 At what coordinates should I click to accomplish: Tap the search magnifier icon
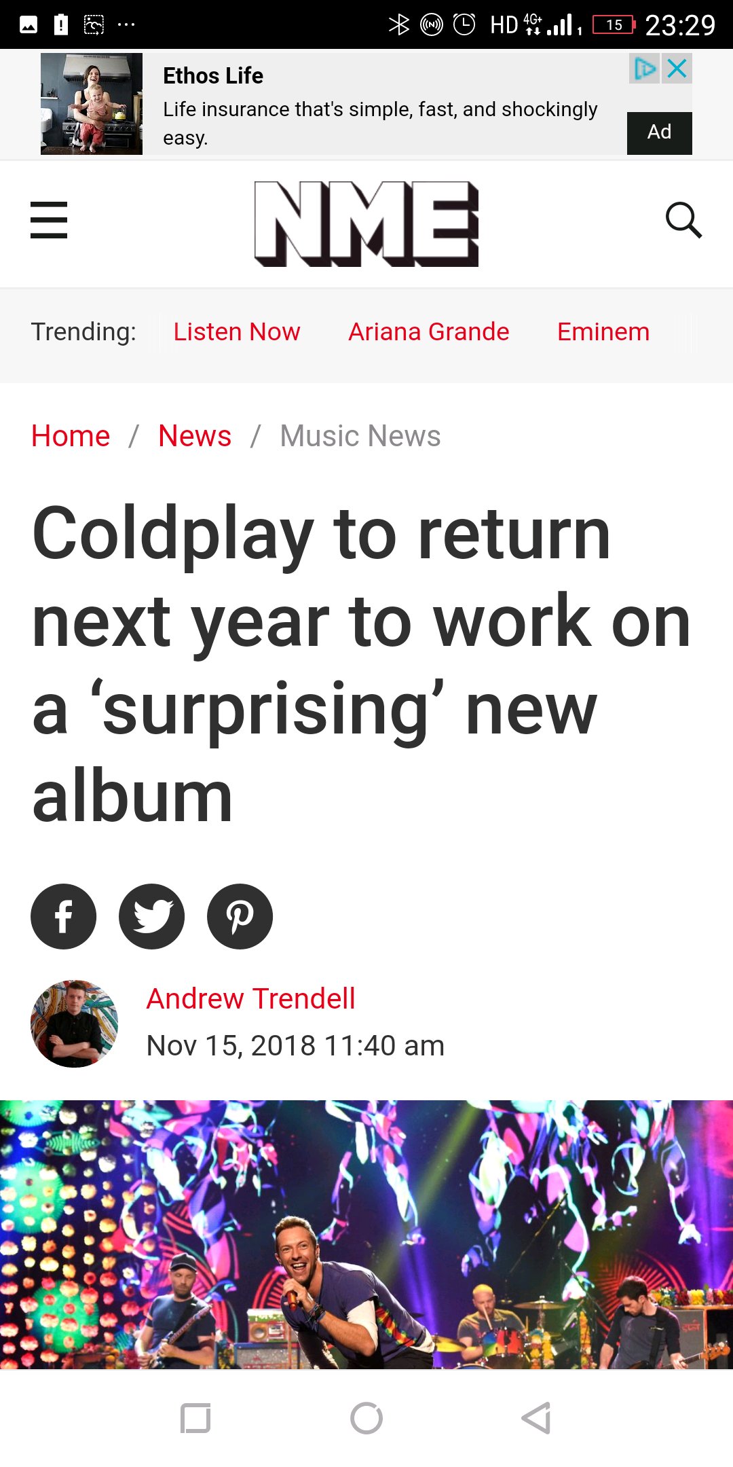tap(683, 220)
